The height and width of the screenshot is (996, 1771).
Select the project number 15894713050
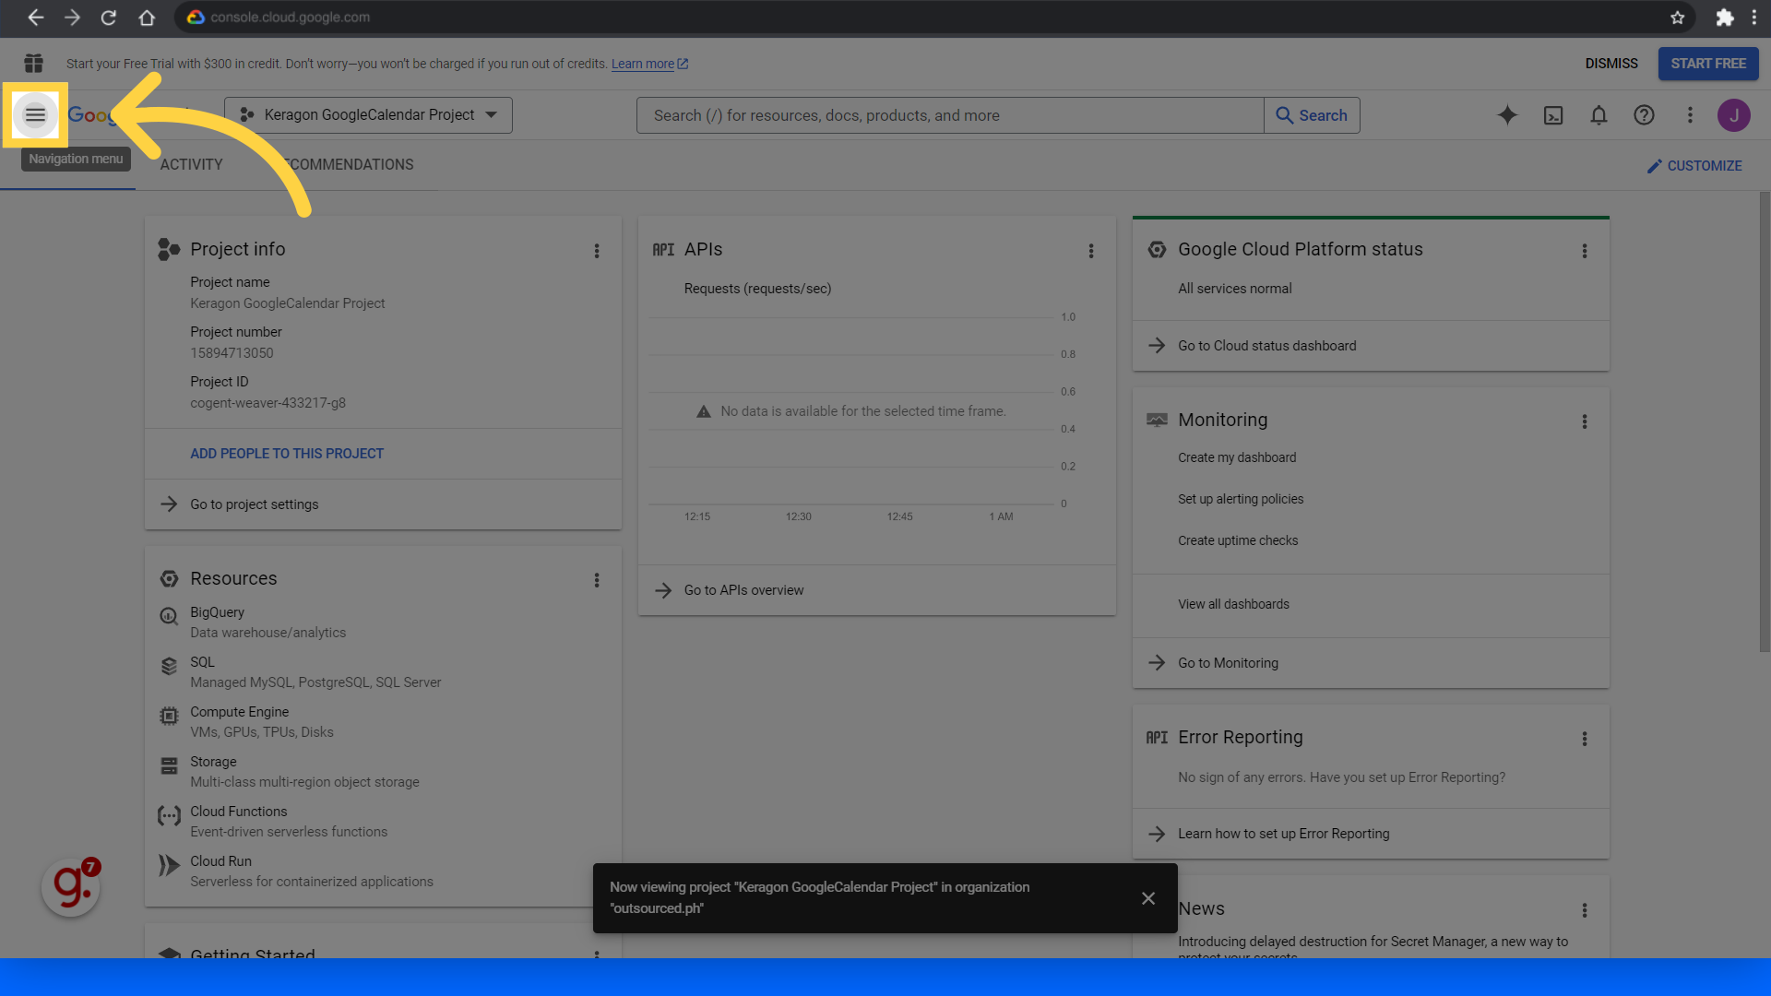tap(232, 353)
